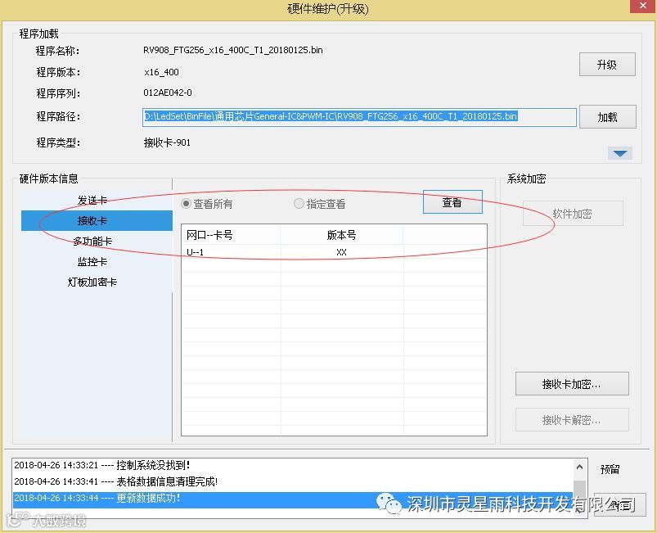Select log line 表格数据信息清理完成!
Viewport: 657px width, 533px height.
click(292, 481)
